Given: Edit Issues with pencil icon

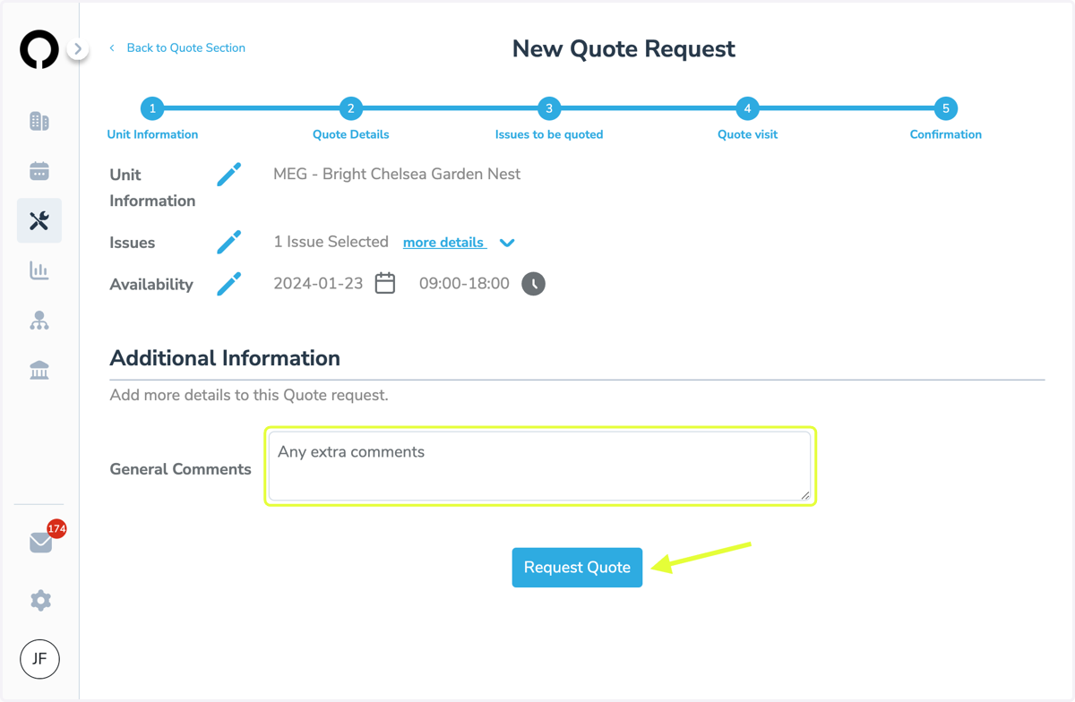Looking at the screenshot, I should 229,242.
